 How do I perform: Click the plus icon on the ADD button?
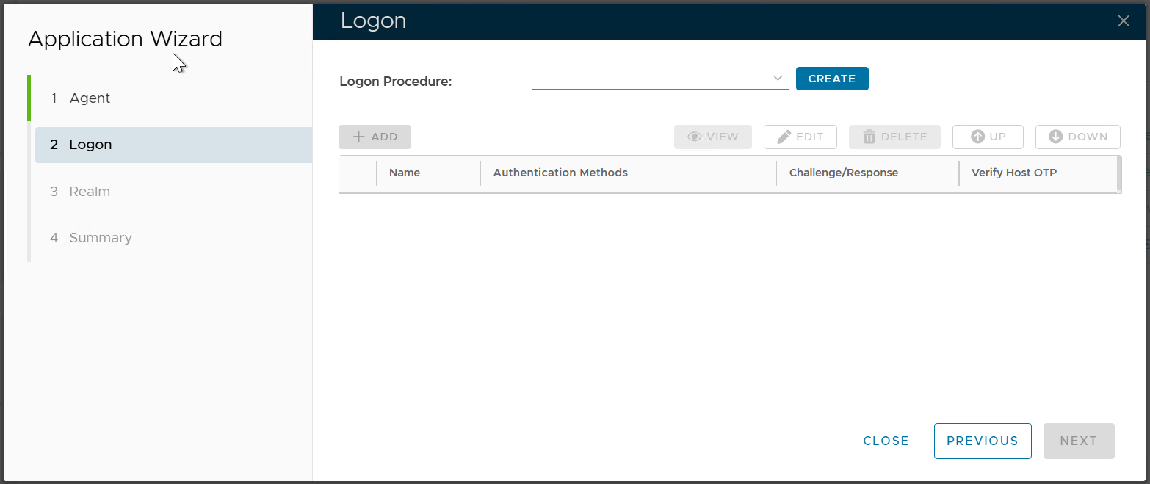(x=359, y=137)
